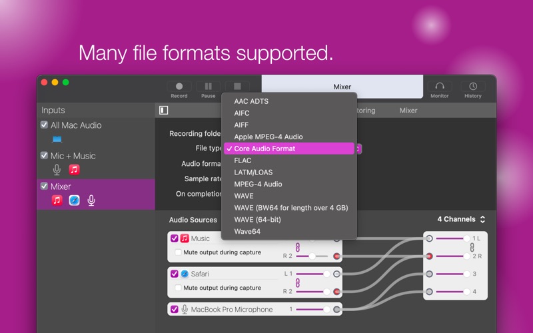Viewport: 533px width, 333px height.
Task: Enable Mute output during capture for Music
Action: [x=178, y=252]
